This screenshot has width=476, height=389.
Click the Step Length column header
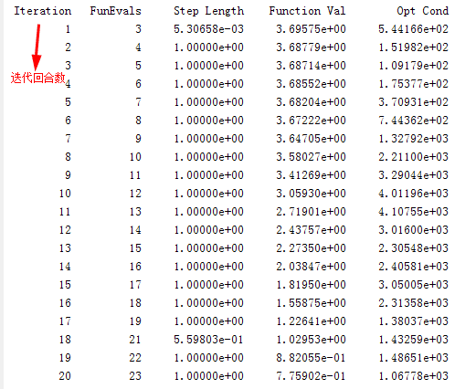[208, 11]
